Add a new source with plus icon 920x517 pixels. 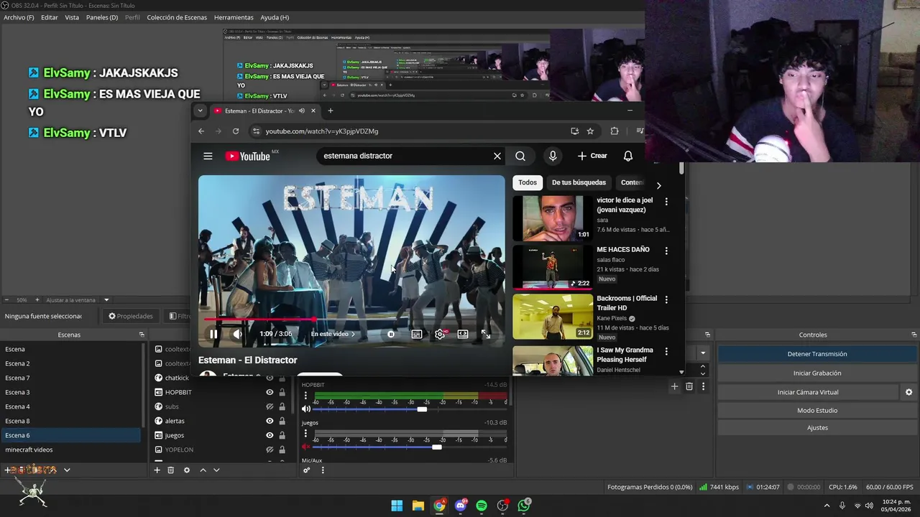tap(157, 470)
